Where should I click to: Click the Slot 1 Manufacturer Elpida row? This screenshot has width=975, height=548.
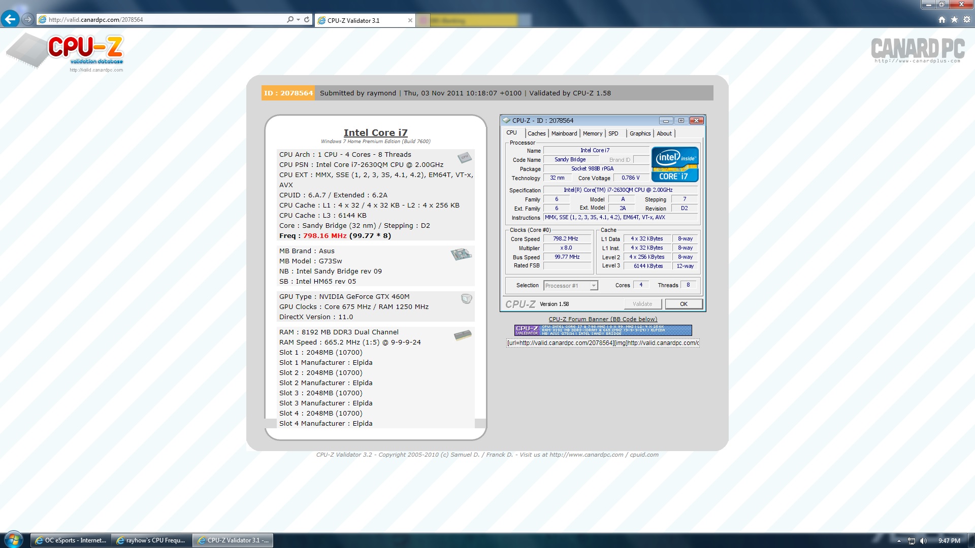pos(326,362)
